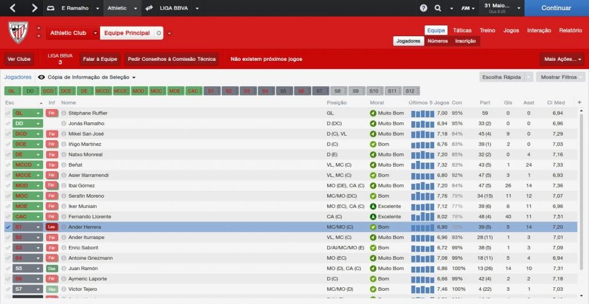Viewport: 589px width, 304px height.
Task: Select the Números sub-tab
Action: [437, 41]
